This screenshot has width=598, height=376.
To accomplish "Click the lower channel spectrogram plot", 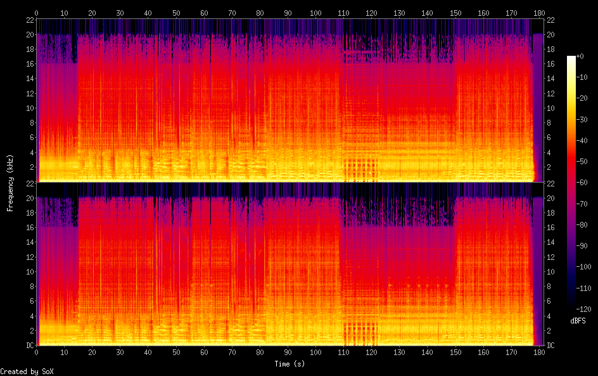I will point(290,264).
